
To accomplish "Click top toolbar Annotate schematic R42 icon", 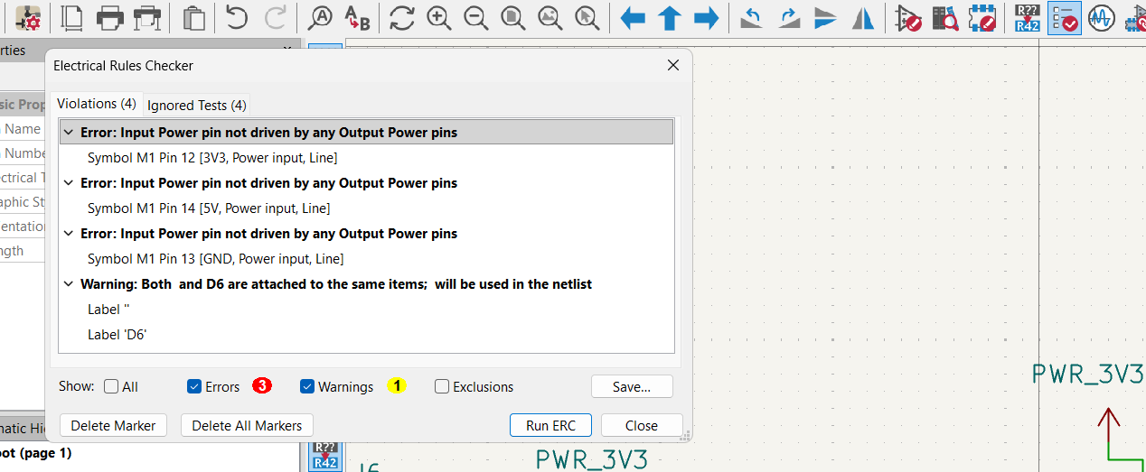I will [x=1028, y=17].
